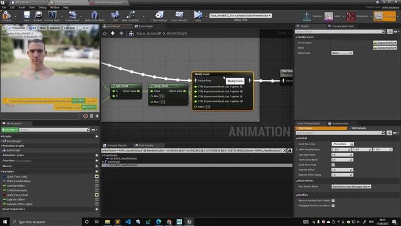Add new Event Dispatcher plus icon

(x=96, y=209)
